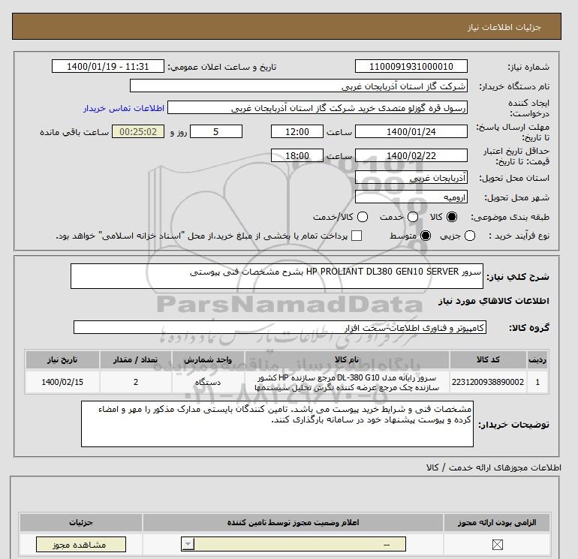The height and width of the screenshot is (559, 578).
Task: Click the جزئیات column header
Action: [81, 522]
